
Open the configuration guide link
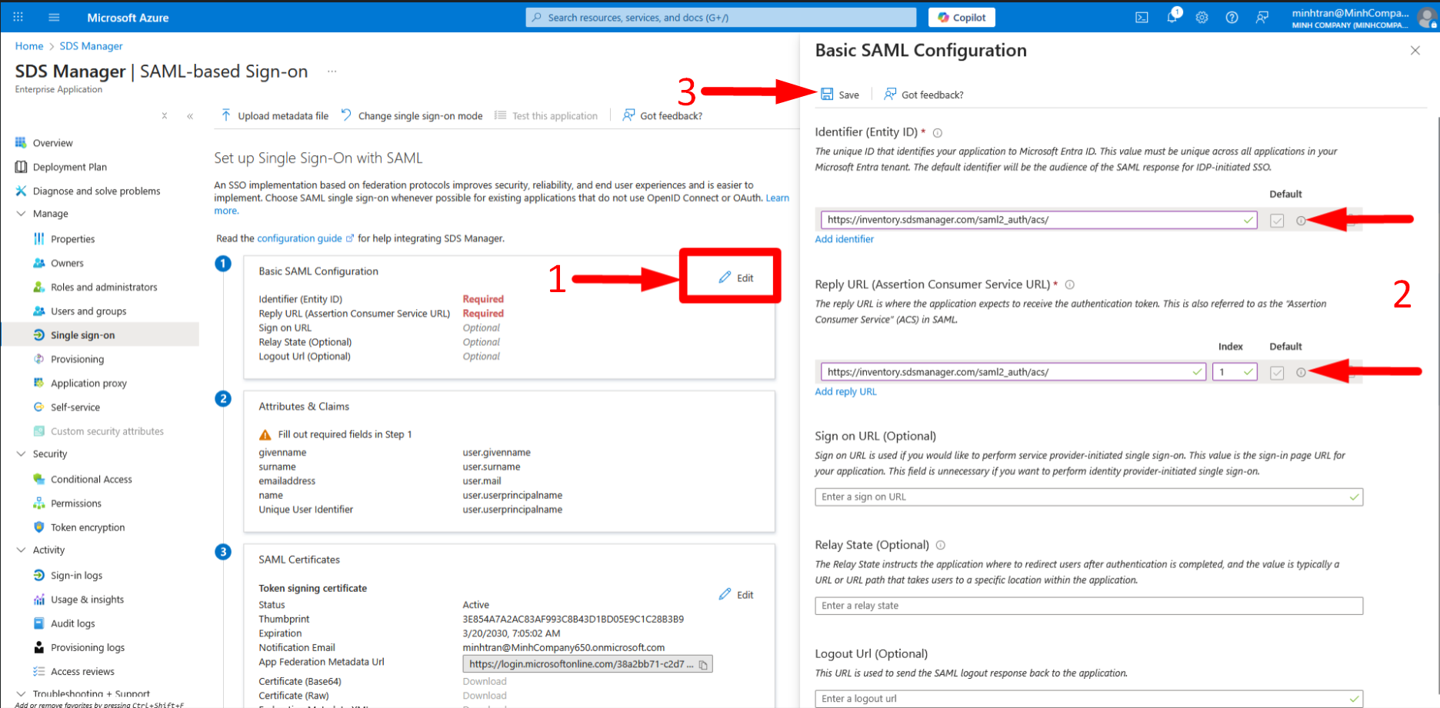click(x=305, y=238)
